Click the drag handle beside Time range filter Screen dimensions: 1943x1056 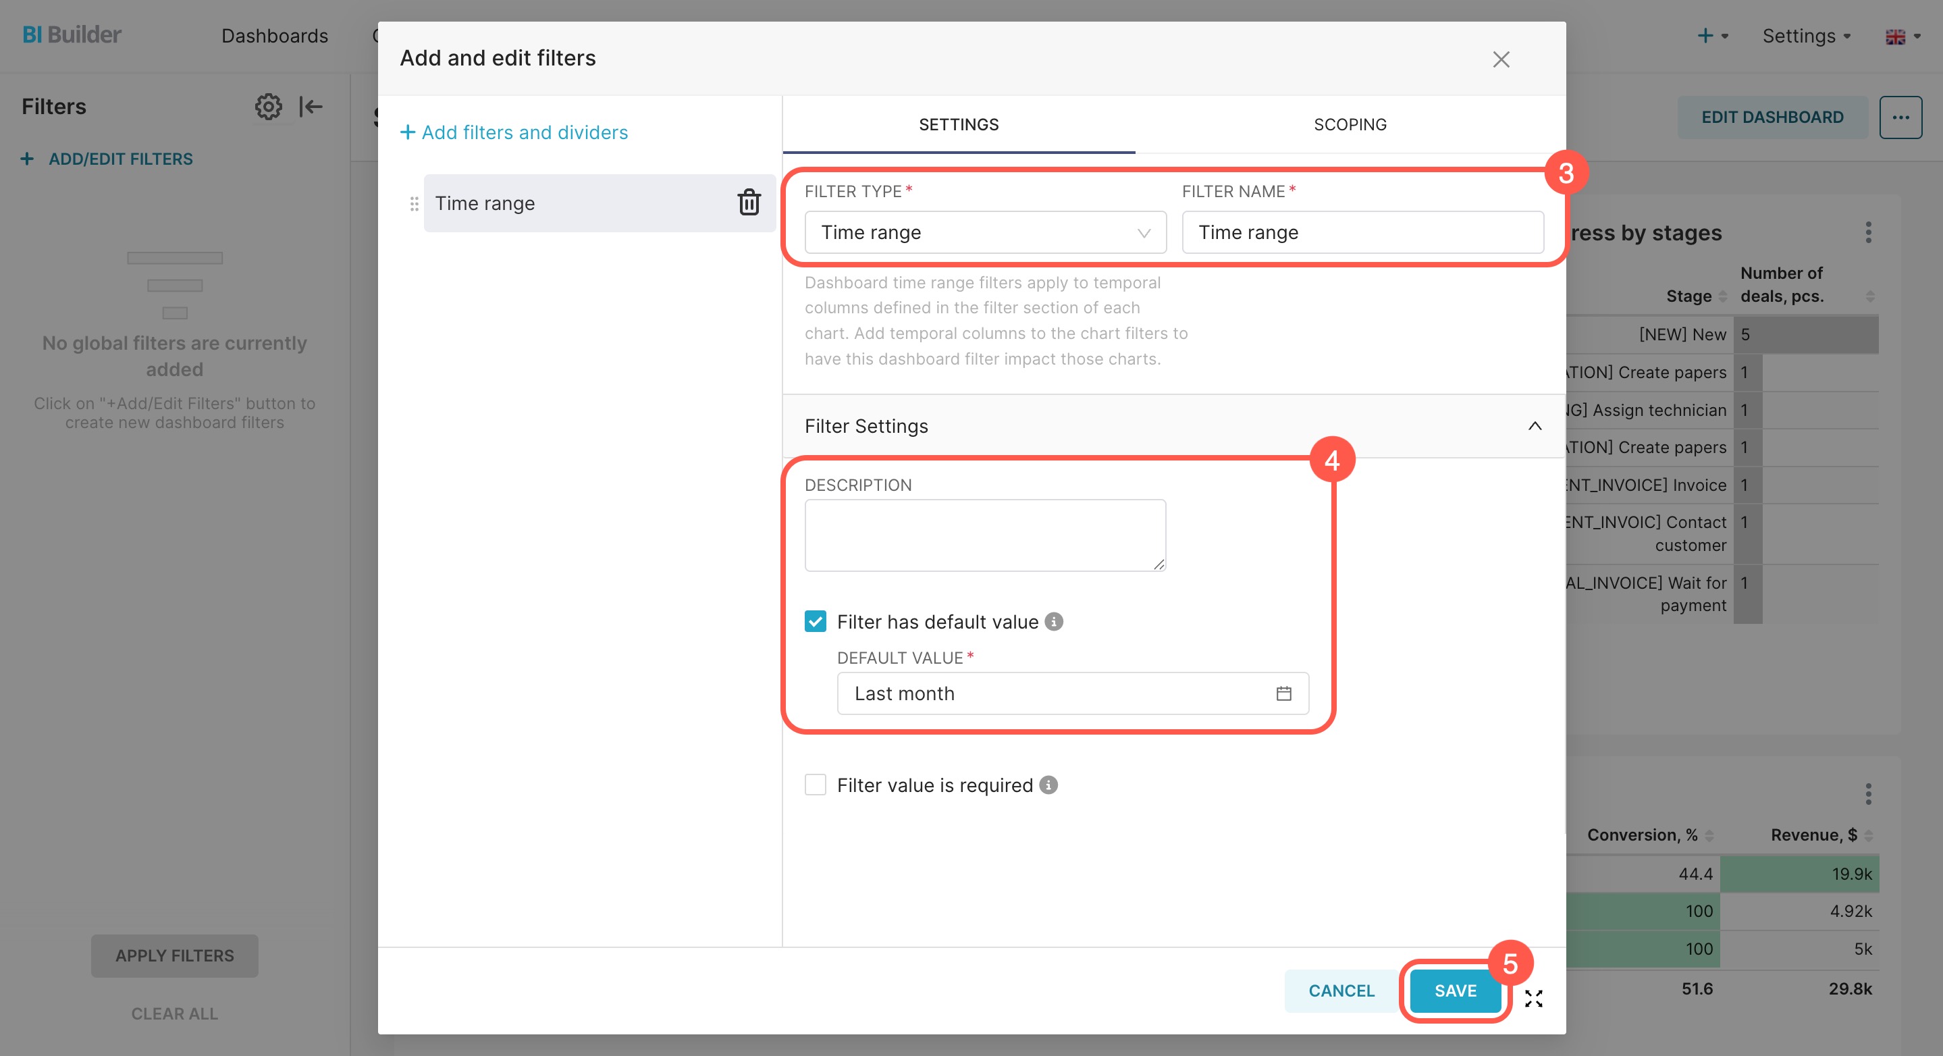point(414,204)
